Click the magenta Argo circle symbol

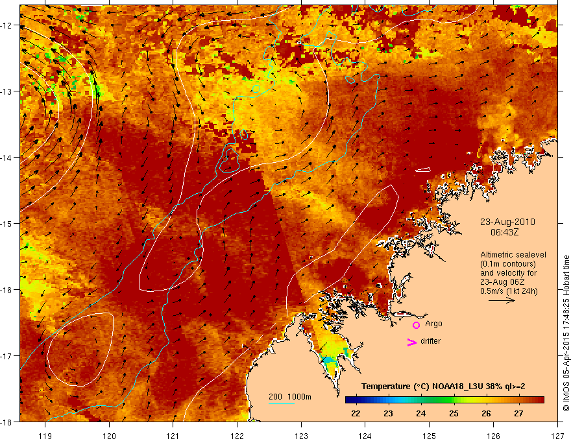coord(416,325)
